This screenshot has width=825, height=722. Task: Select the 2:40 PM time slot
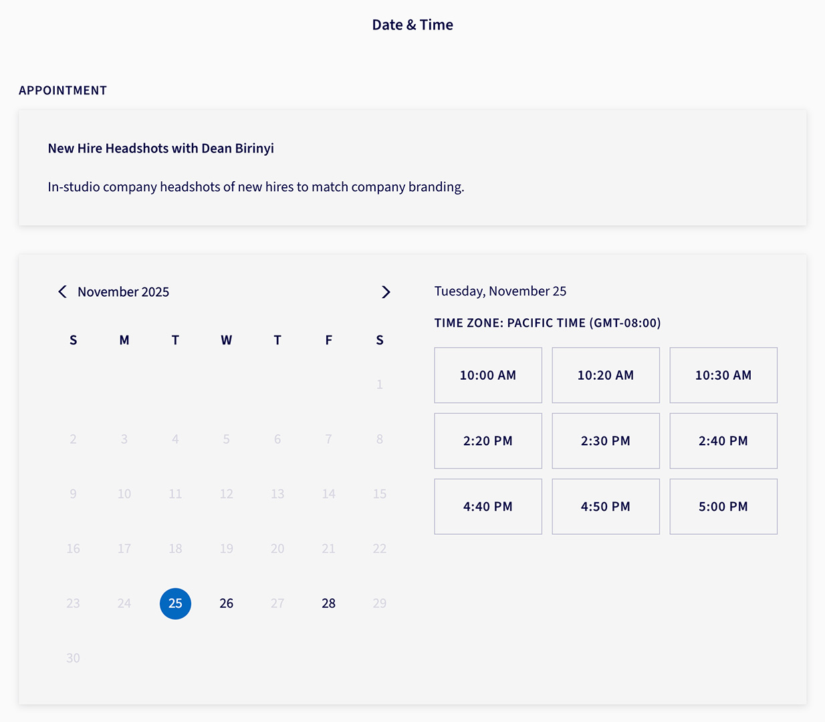[x=723, y=441]
